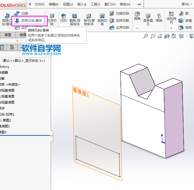
Task: Select the Revolved Boss/Base (旋转凸台/基体) tool
Action: (x=7, y=19)
